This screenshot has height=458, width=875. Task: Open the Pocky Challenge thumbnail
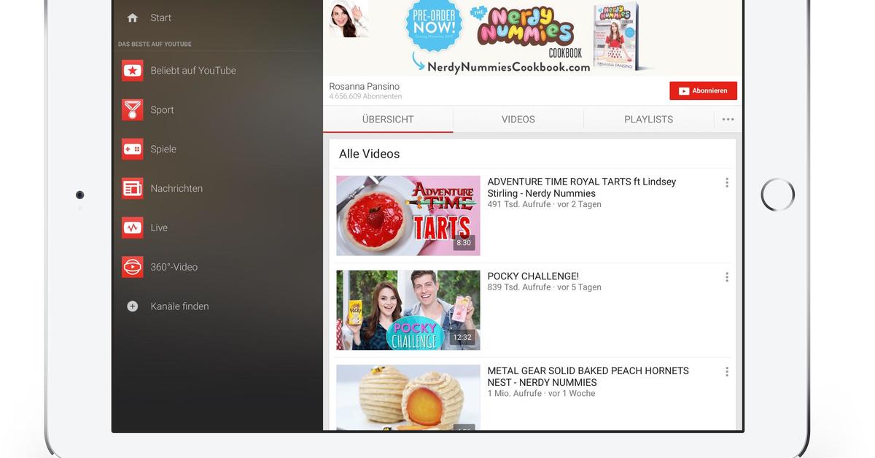pyautogui.click(x=408, y=311)
